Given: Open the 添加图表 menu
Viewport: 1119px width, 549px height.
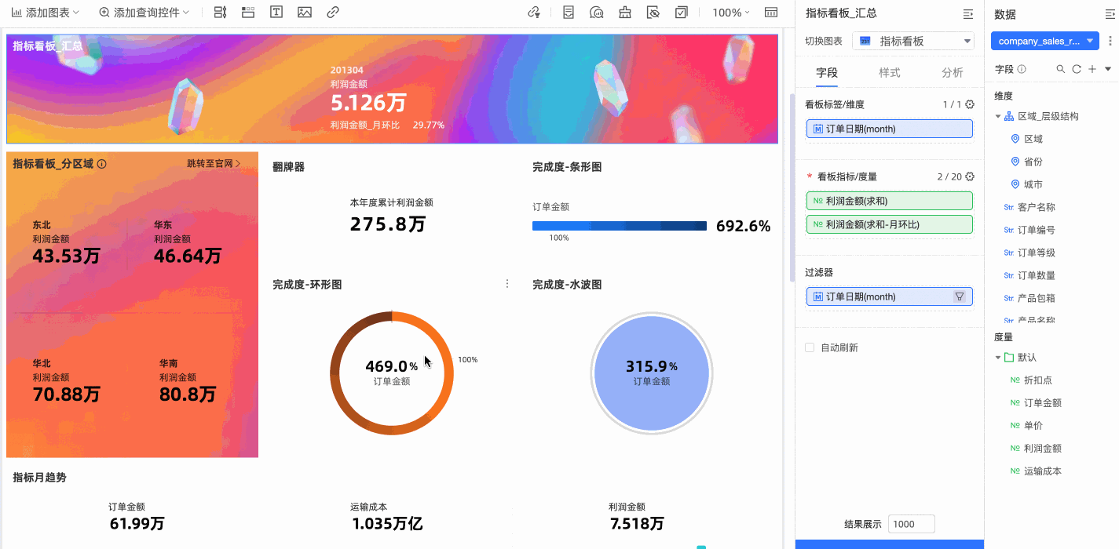Looking at the screenshot, I should pyautogui.click(x=46, y=13).
